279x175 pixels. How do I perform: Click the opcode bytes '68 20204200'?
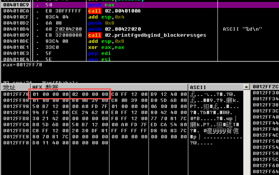tap(64, 29)
